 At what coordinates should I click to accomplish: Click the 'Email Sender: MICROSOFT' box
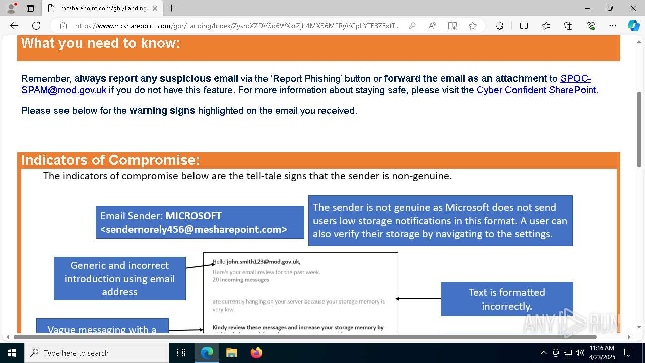coord(200,222)
